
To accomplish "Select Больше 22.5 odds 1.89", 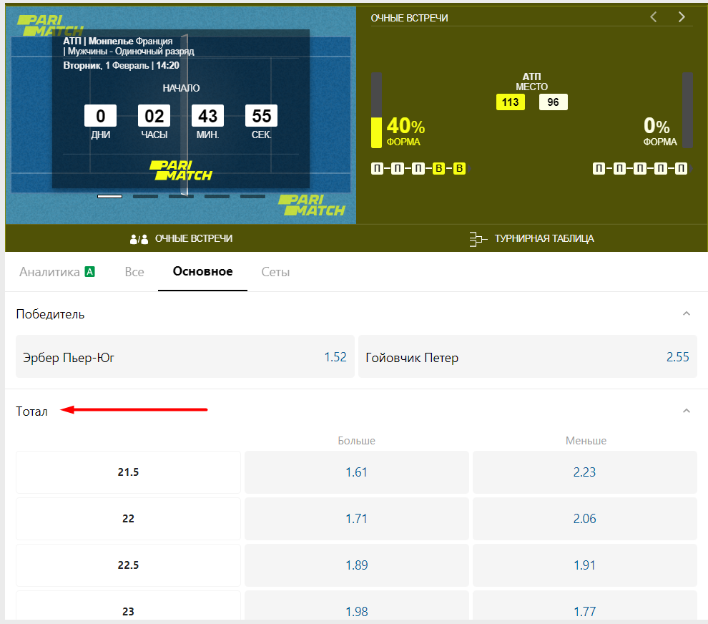I will [x=356, y=565].
